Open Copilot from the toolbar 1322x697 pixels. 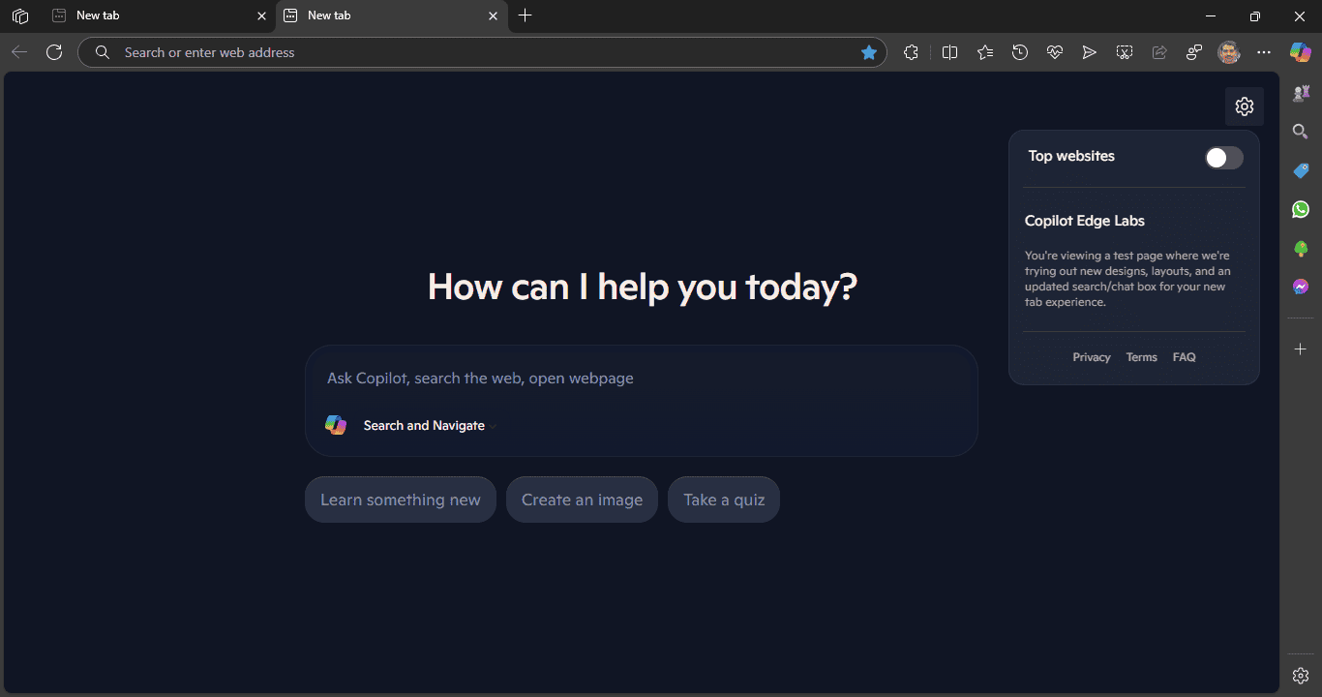pyautogui.click(x=1301, y=52)
